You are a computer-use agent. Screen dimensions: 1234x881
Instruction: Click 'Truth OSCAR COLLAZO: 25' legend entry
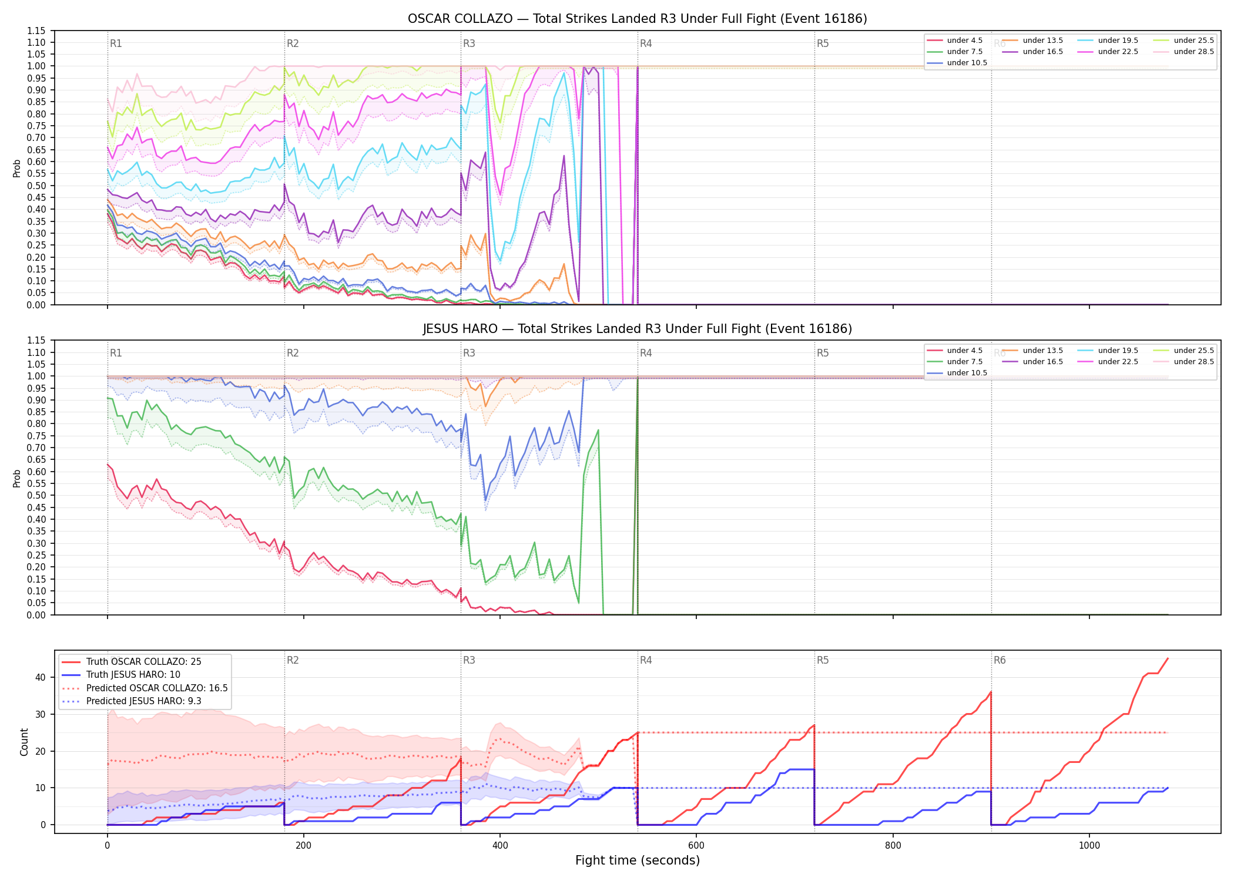tap(132, 662)
